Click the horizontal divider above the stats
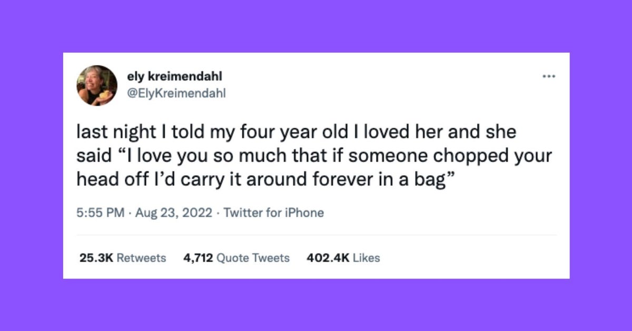632x331 pixels. click(316, 235)
